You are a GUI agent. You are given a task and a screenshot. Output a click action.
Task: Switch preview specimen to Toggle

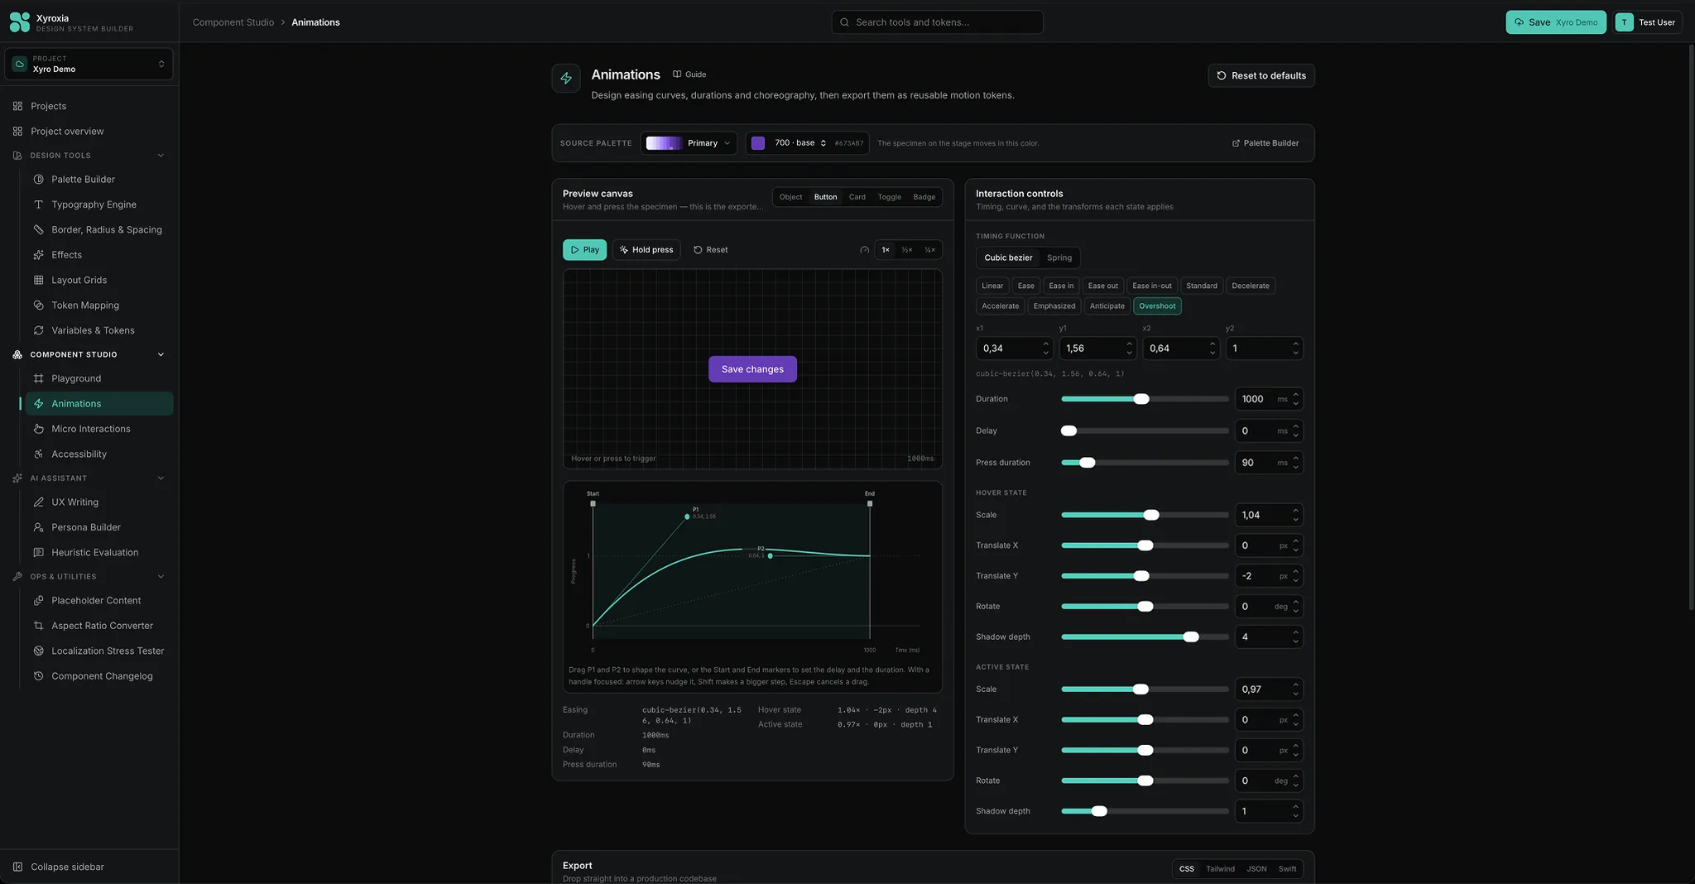point(890,197)
